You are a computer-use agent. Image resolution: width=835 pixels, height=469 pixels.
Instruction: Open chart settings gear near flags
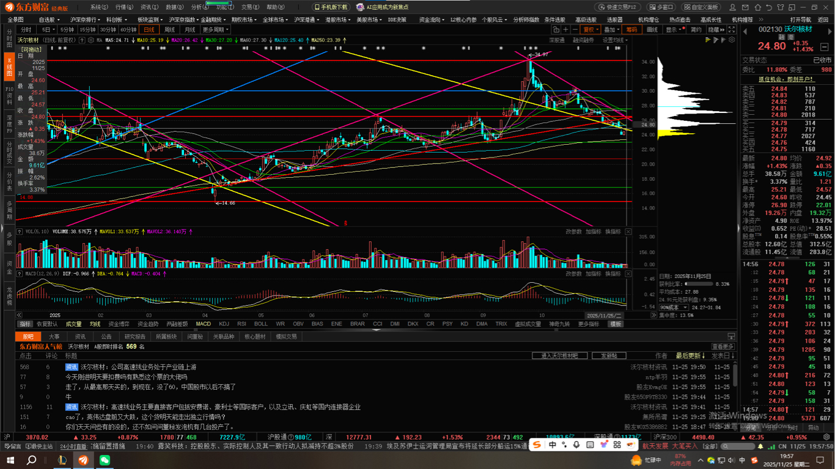point(732,40)
